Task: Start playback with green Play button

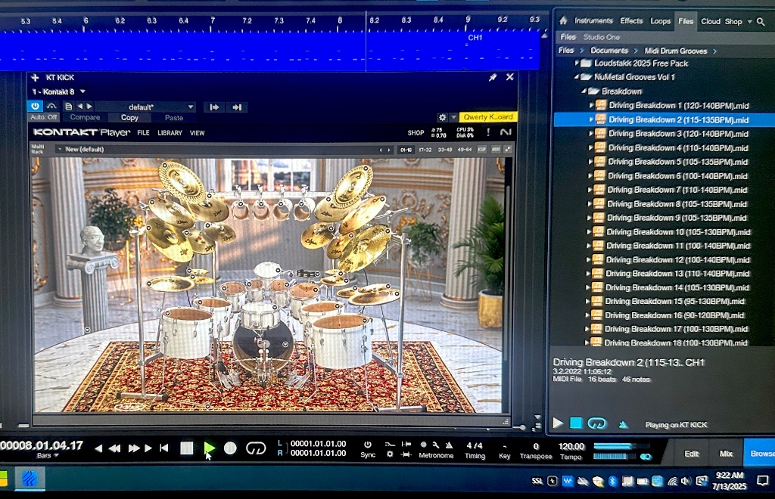Action: (209, 448)
